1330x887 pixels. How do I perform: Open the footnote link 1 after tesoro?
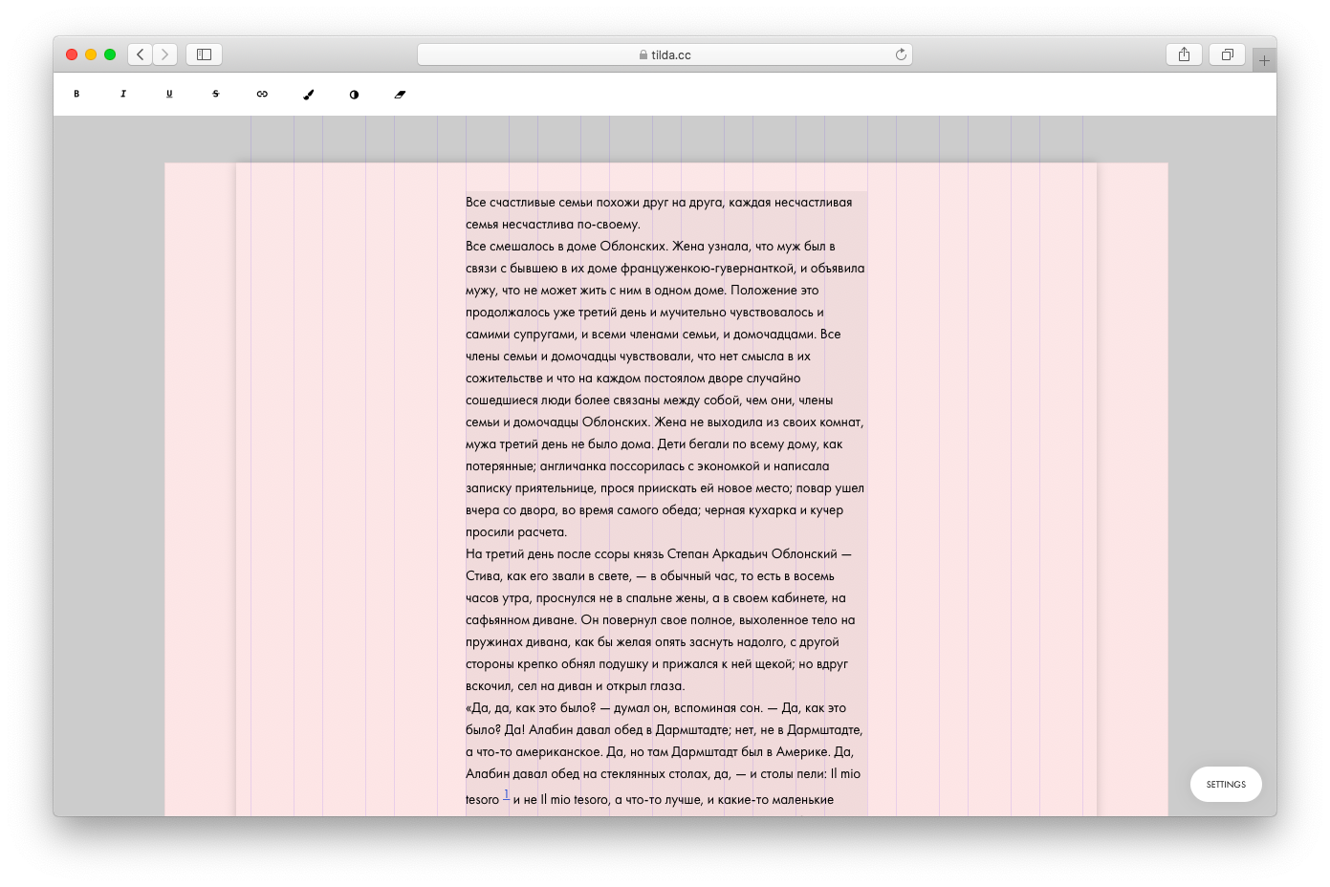coord(506,794)
